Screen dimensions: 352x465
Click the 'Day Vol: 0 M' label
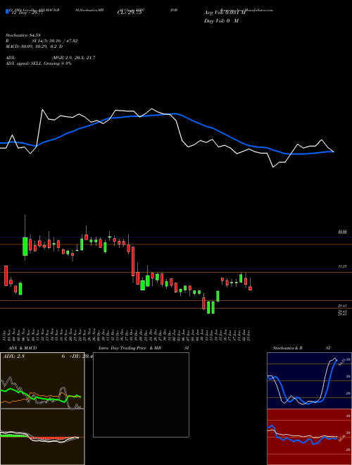(x=221, y=21)
